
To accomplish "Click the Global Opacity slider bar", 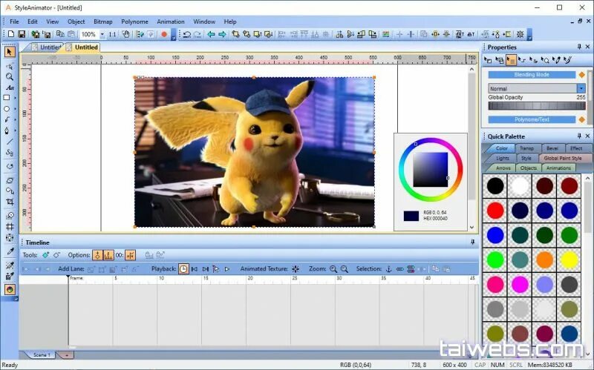I will click(537, 106).
